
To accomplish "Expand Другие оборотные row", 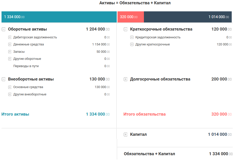I will (10, 59).
